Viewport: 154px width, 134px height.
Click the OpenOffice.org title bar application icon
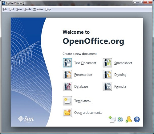tap(4, 3)
